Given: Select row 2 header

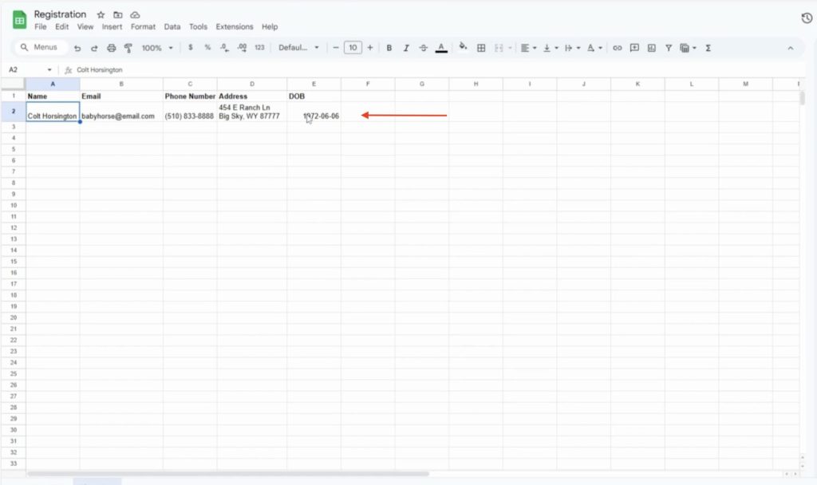Looking at the screenshot, I should (x=14, y=112).
